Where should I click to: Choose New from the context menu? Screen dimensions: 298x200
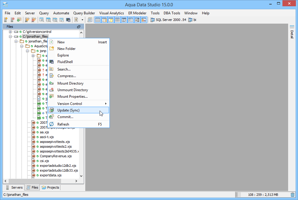coord(78,42)
